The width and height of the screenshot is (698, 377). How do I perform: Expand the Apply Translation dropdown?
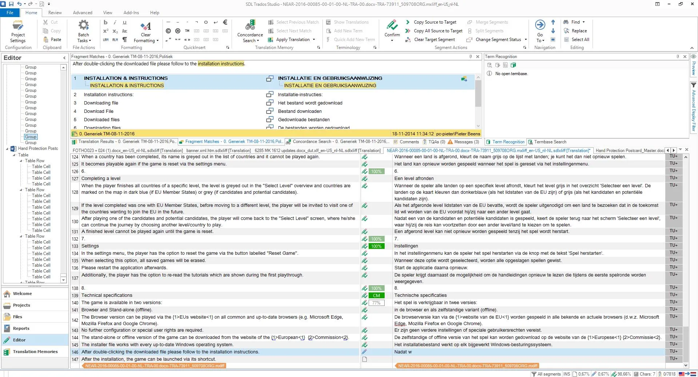(x=314, y=40)
